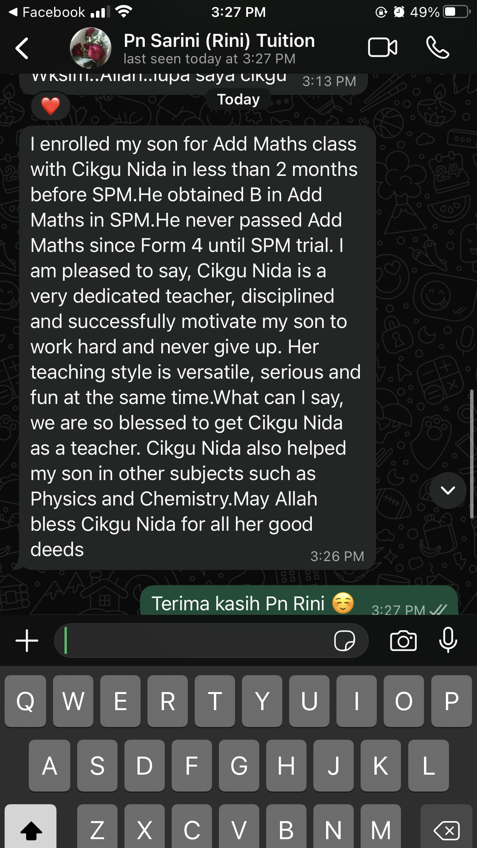Start a voice call via phone icon

[437, 48]
